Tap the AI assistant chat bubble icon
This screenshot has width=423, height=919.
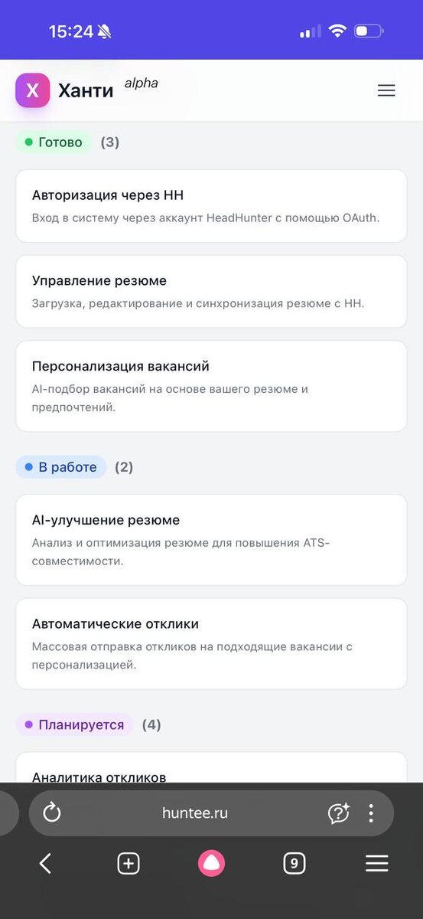(x=338, y=813)
